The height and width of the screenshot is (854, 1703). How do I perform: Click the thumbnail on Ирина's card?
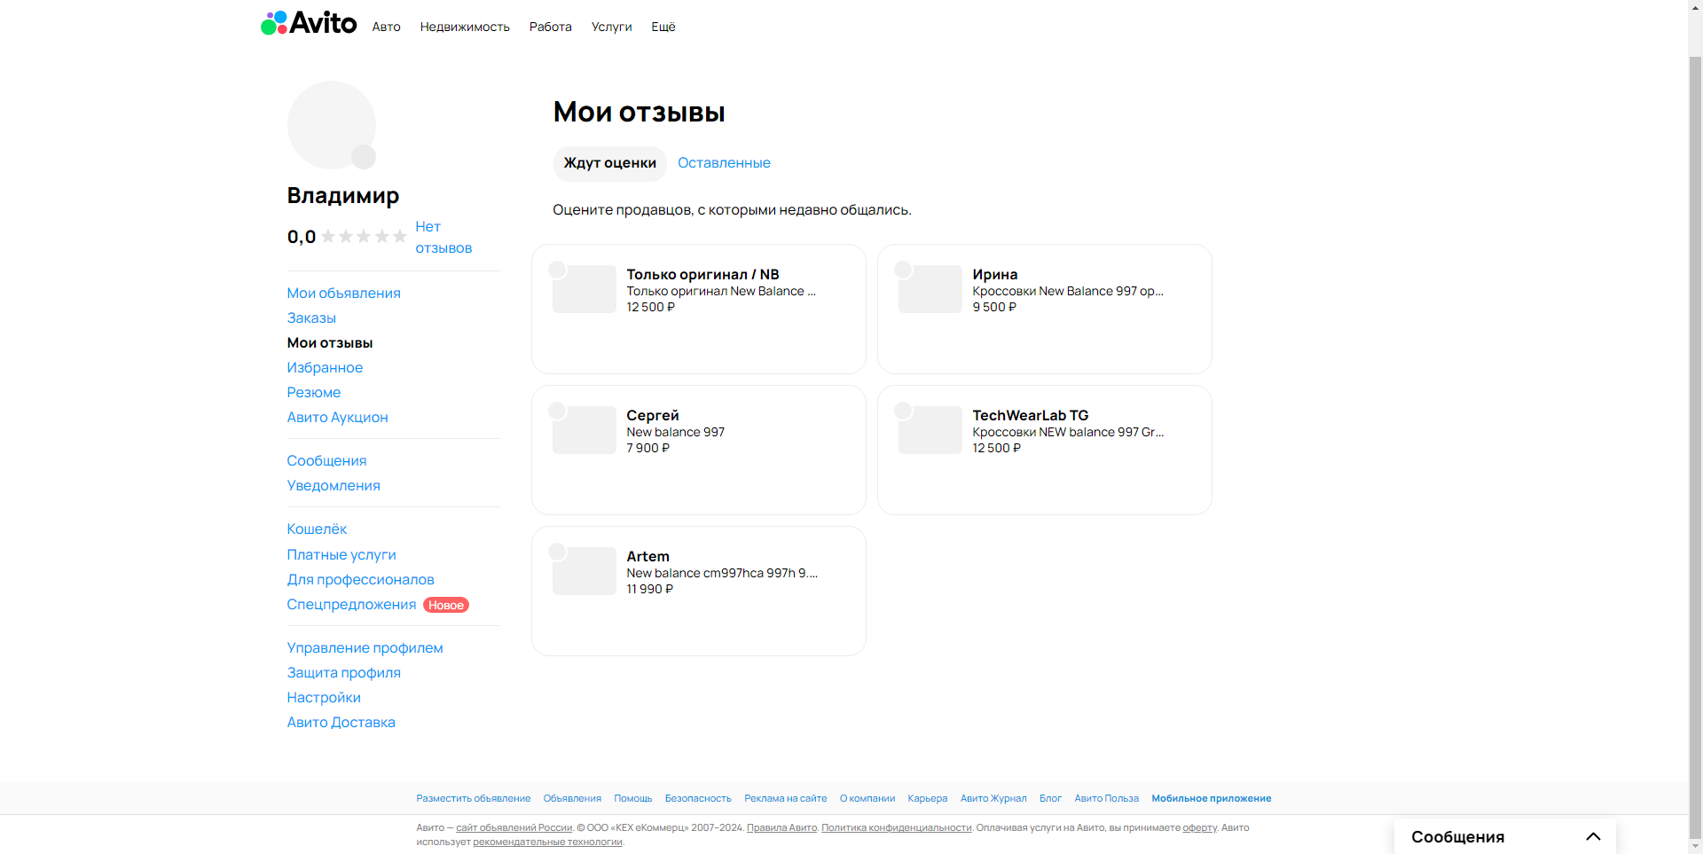[930, 289]
